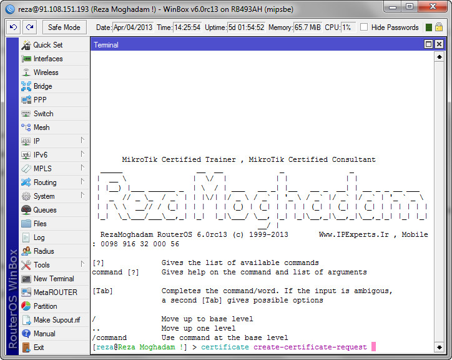Select the Partition menu label
Viewport: 452px width, 360px height.
tap(45, 306)
